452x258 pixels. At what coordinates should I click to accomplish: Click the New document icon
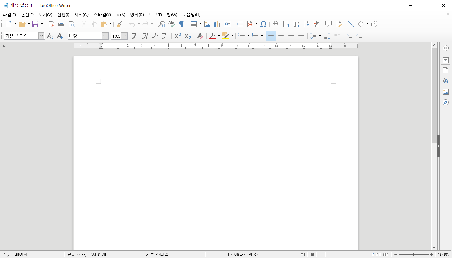9,24
